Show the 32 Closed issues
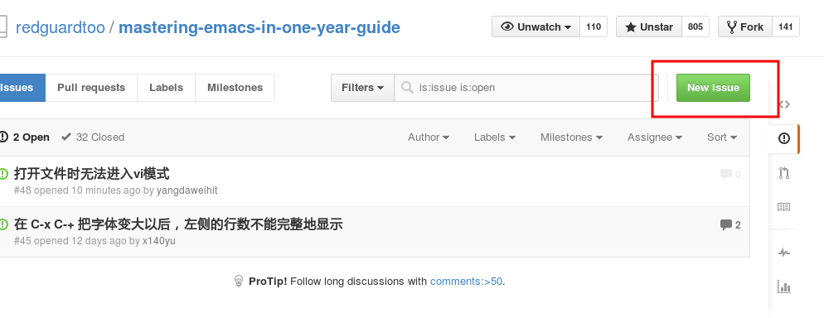 point(93,137)
